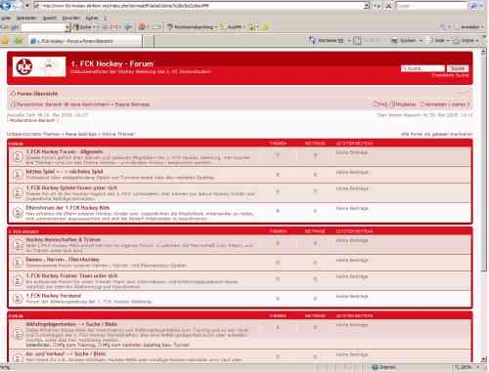The image size is (489, 372).
Task: Click the forum search text field
Action: 422,68
